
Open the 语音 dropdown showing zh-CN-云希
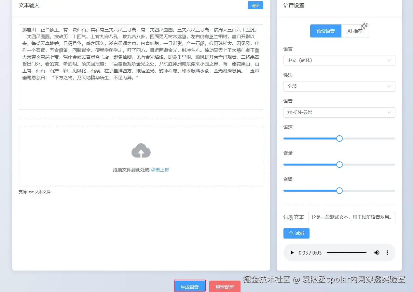(339, 112)
